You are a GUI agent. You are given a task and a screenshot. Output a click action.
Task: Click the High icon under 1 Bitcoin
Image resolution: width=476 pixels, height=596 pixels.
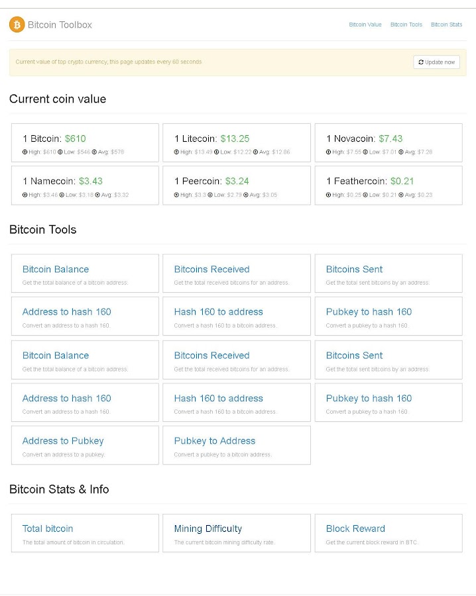[25, 152]
